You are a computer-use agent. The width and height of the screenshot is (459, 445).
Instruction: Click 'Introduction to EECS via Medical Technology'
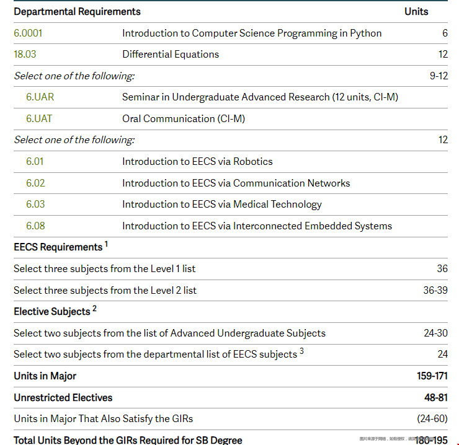pyautogui.click(x=222, y=204)
